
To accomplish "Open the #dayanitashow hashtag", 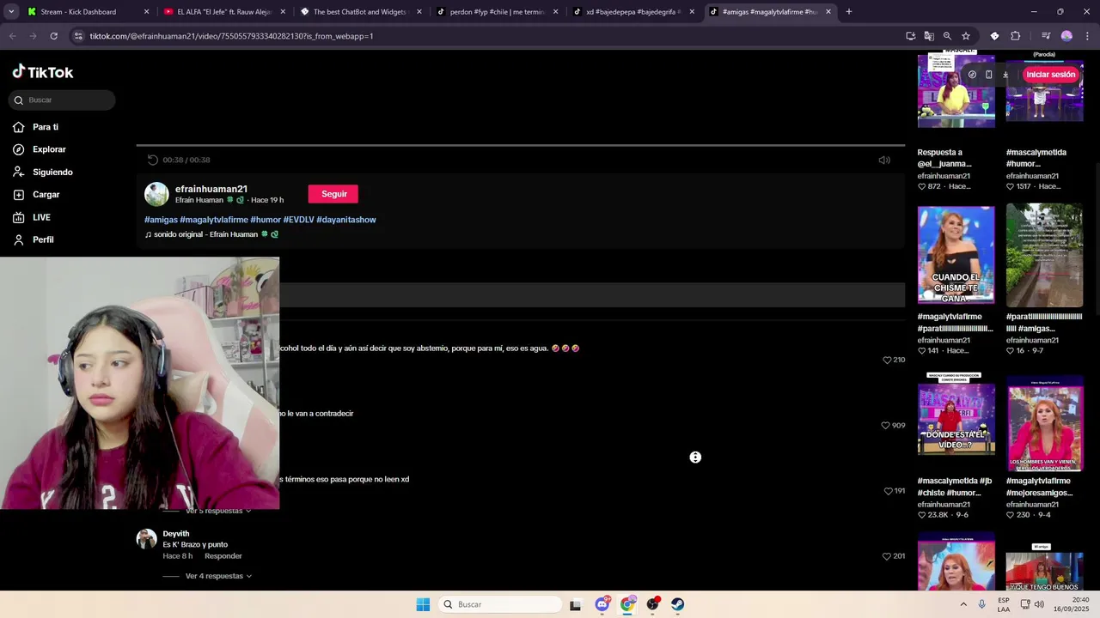I will [346, 220].
